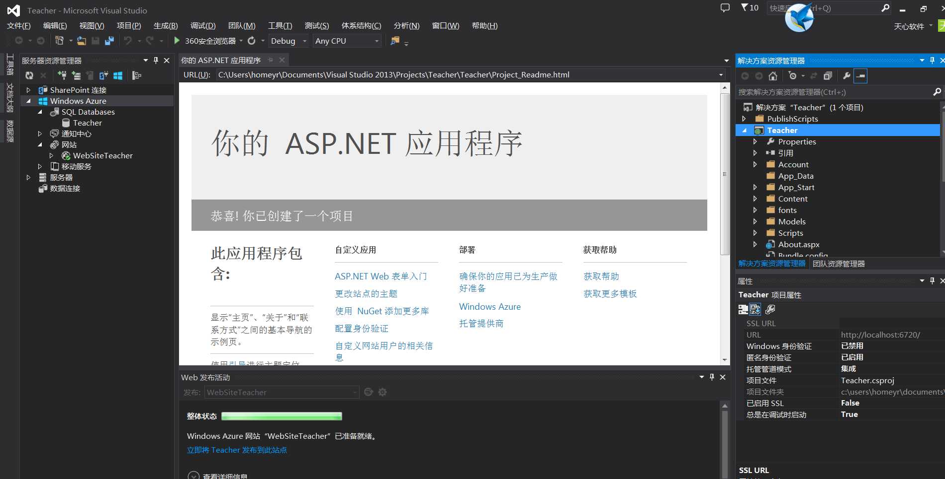The height and width of the screenshot is (479, 945).
Task: Click the Save All disks icon
Action: click(109, 41)
